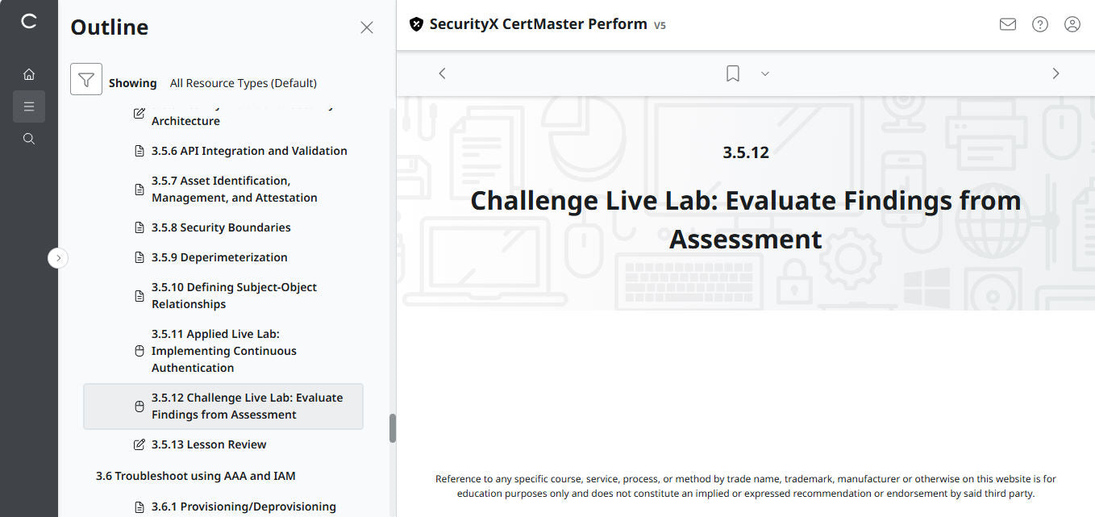The image size is (1095, 517).
Task: Go to the next page arrow
Action: point(1055,73)
